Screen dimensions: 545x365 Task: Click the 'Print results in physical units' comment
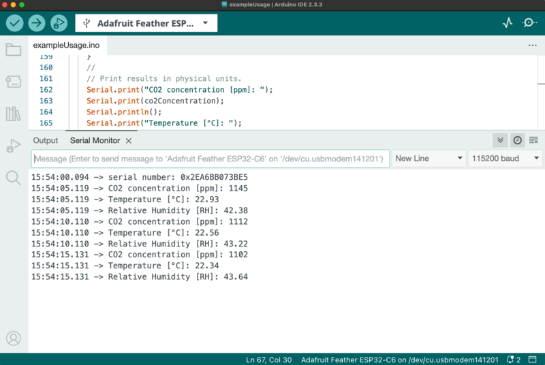click(163, 78)
